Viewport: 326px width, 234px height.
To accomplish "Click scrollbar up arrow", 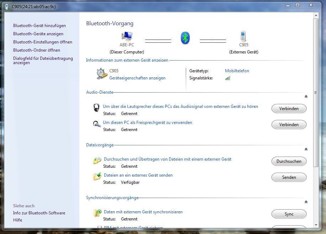I will (x=316, y=15).
